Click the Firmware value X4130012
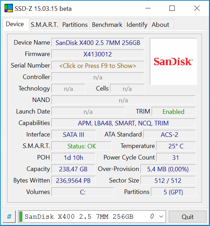The image size is (210, 226). point(98,54)
